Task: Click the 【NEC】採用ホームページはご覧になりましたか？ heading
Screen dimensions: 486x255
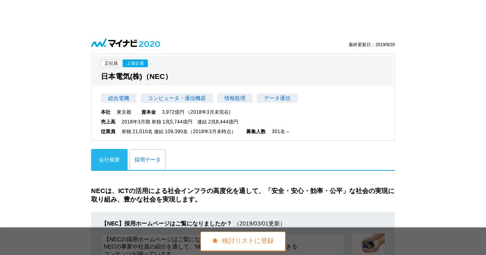Action: 166,223
